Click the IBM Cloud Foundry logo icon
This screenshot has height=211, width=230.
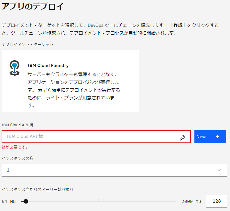tap(14, 68)
